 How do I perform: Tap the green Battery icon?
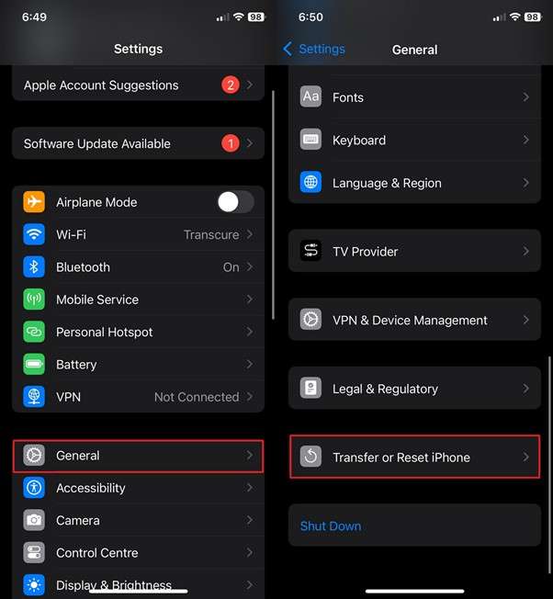(x=34, y=364)
